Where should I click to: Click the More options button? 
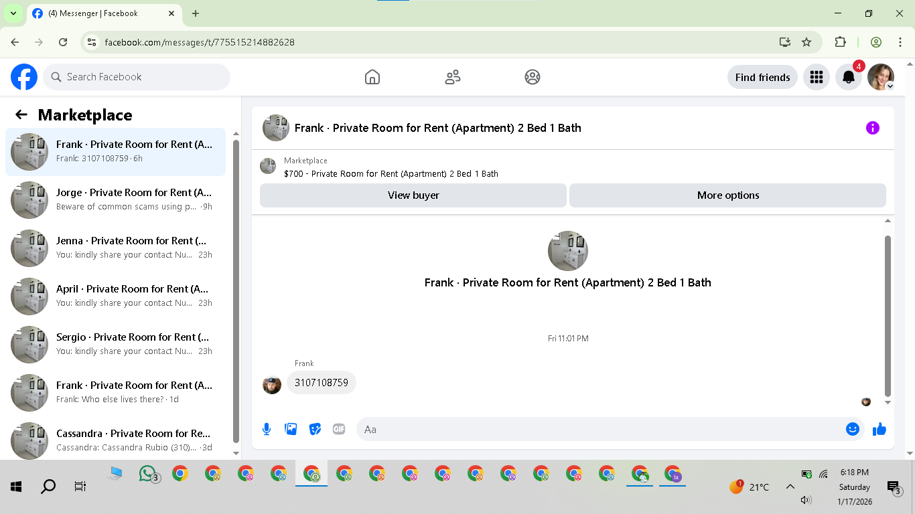(x=728, y=195)
